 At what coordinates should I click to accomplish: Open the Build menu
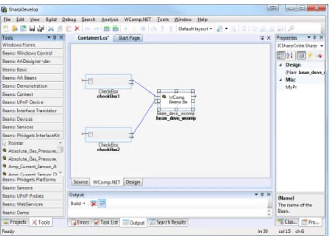coord(51,19)
